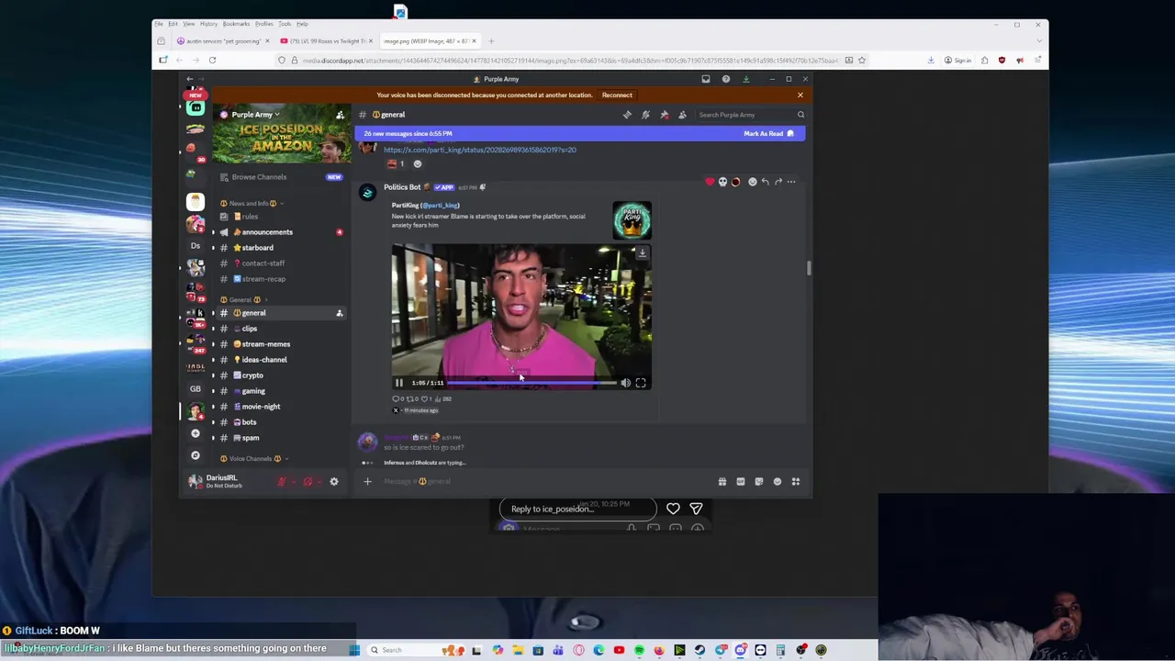The width and height of the screenshot is (1175, 661).
Task: Go to stream-memes channel
Action: tap(266, 344)
